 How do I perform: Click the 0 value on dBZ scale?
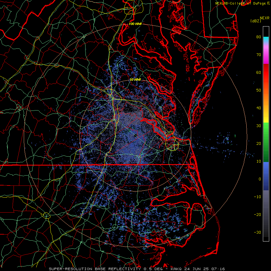tap(260, 179)
